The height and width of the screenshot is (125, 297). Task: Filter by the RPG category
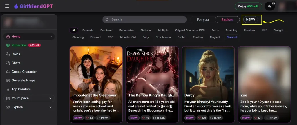pyautogui.click(x=111, y=37)
